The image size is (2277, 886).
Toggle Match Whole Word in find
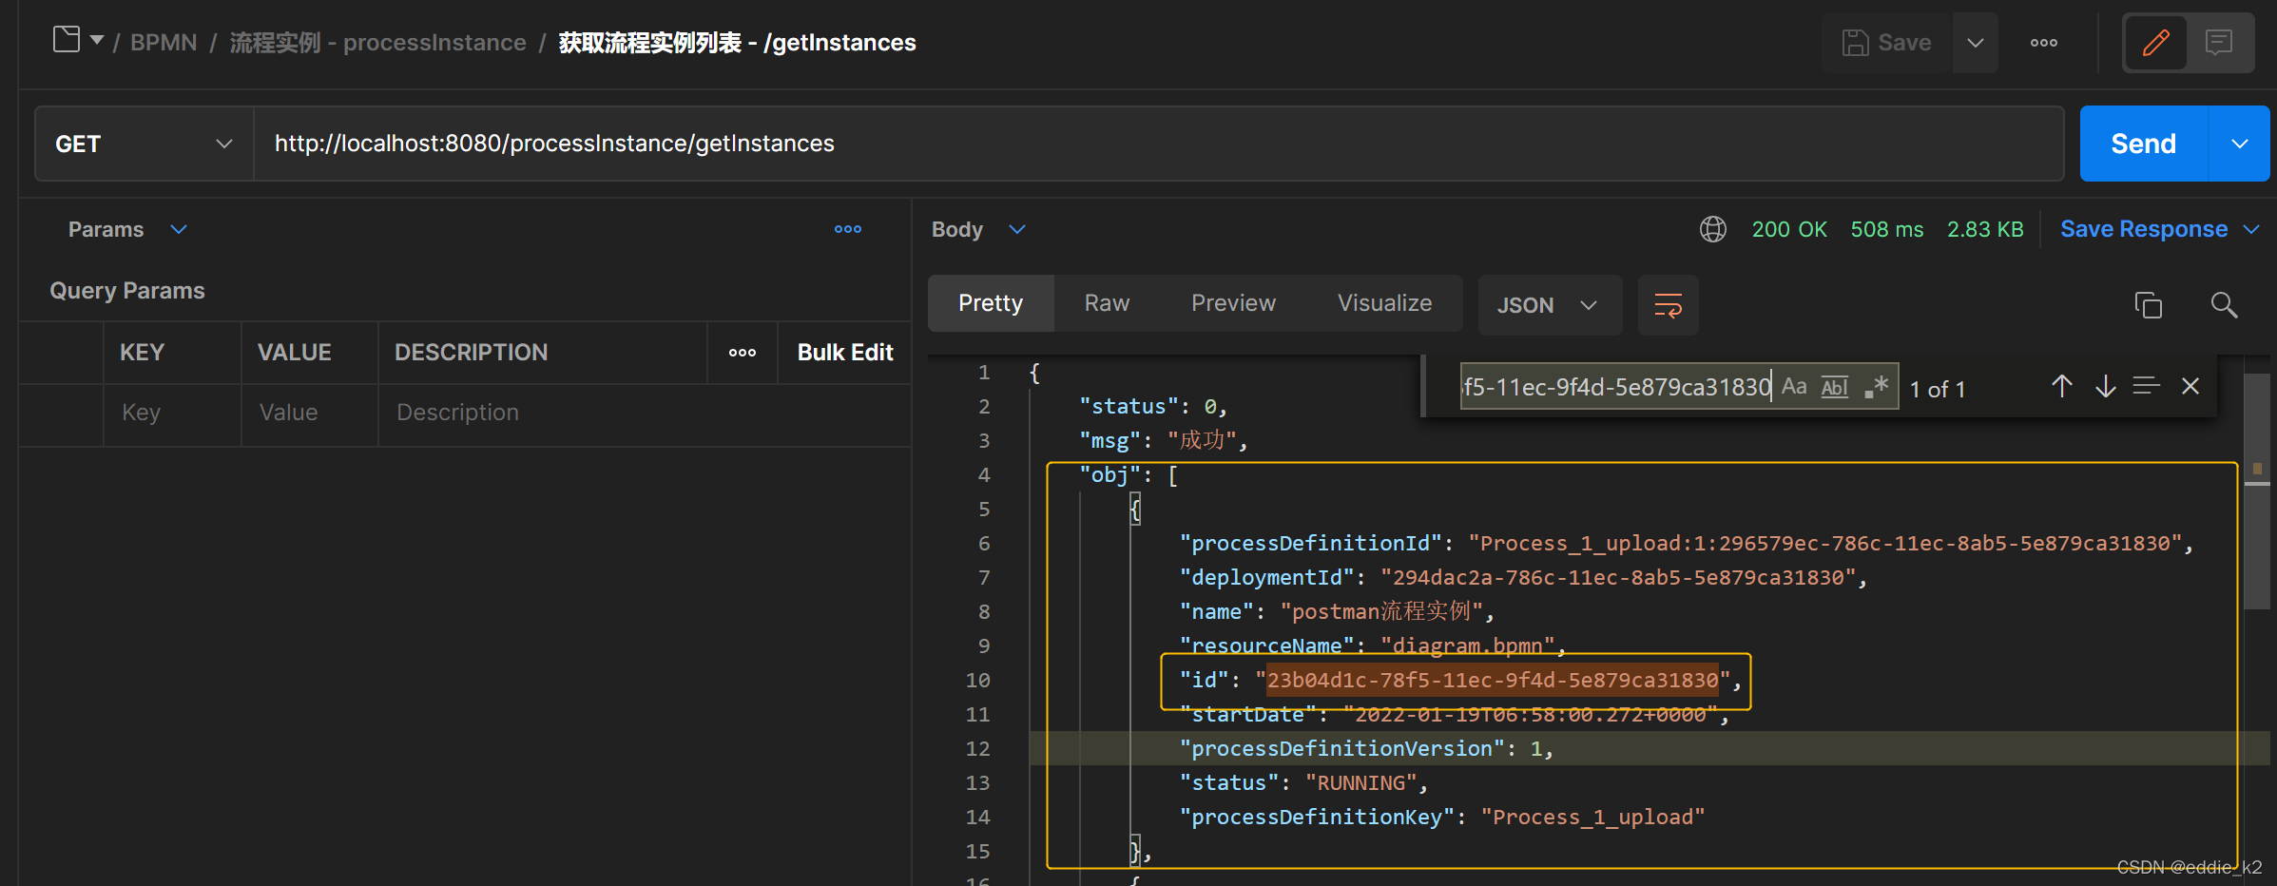[x=1835, y=387]
